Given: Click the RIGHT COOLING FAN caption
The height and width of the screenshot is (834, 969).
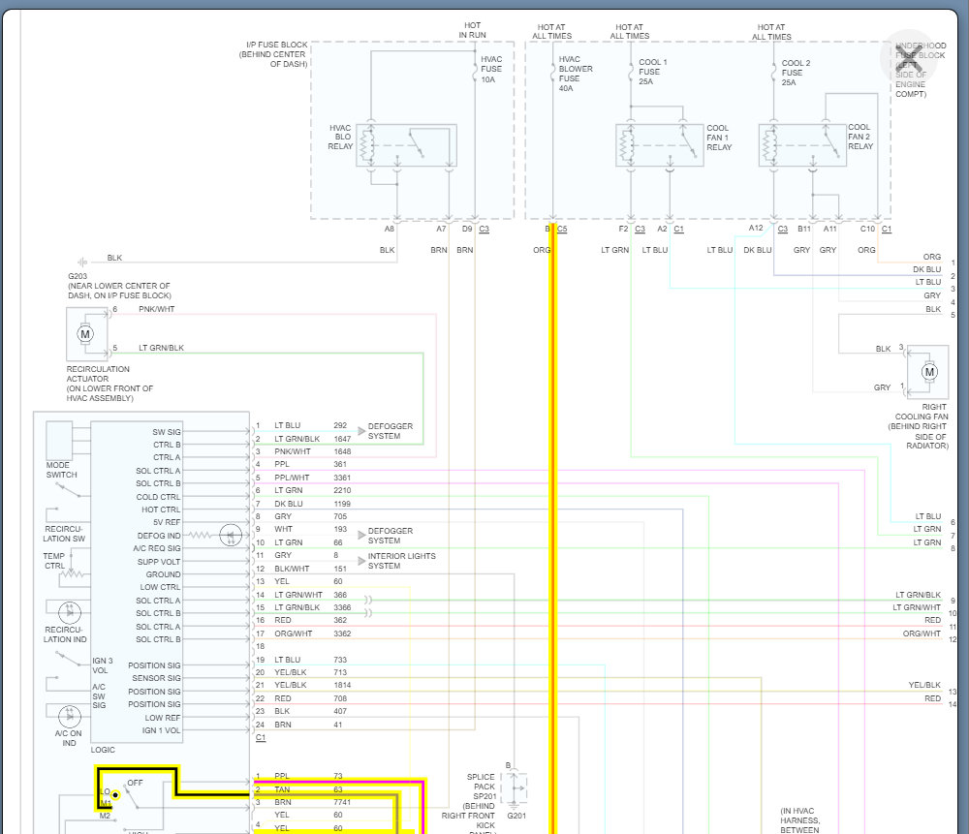Looking at the screenshot, I should [918, 426].
